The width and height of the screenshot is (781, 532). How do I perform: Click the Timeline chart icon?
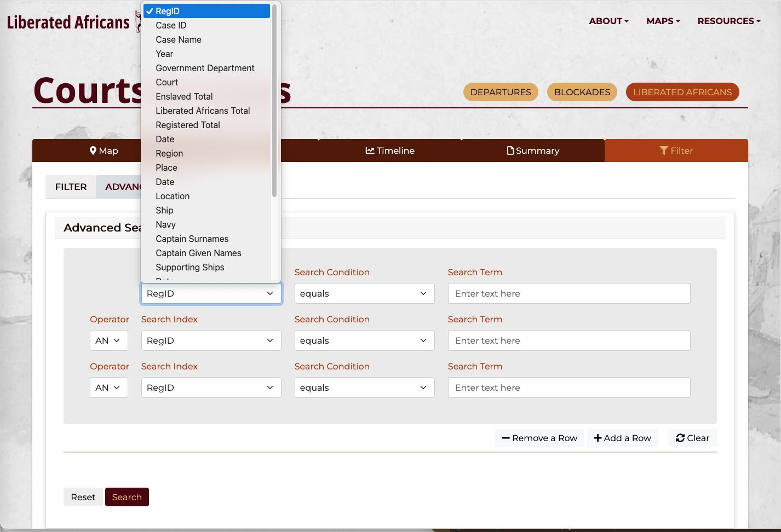(x=370, y=151)
